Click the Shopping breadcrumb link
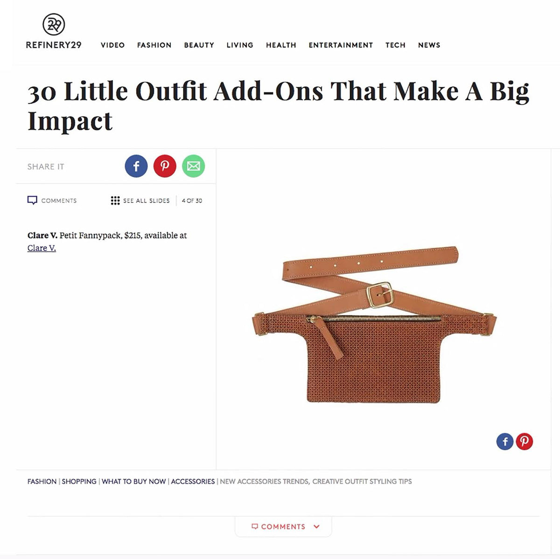Screen dimensions: 560x559 [x=79, y=482]
